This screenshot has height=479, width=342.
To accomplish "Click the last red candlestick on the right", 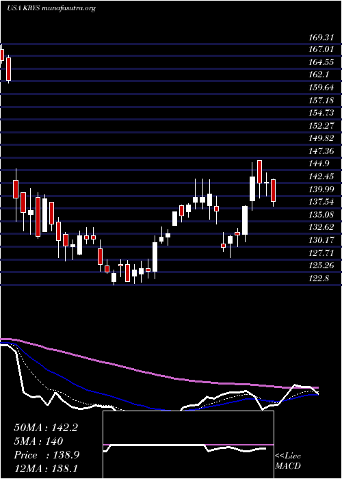I will pyautogui.click(x=274, y=191).
